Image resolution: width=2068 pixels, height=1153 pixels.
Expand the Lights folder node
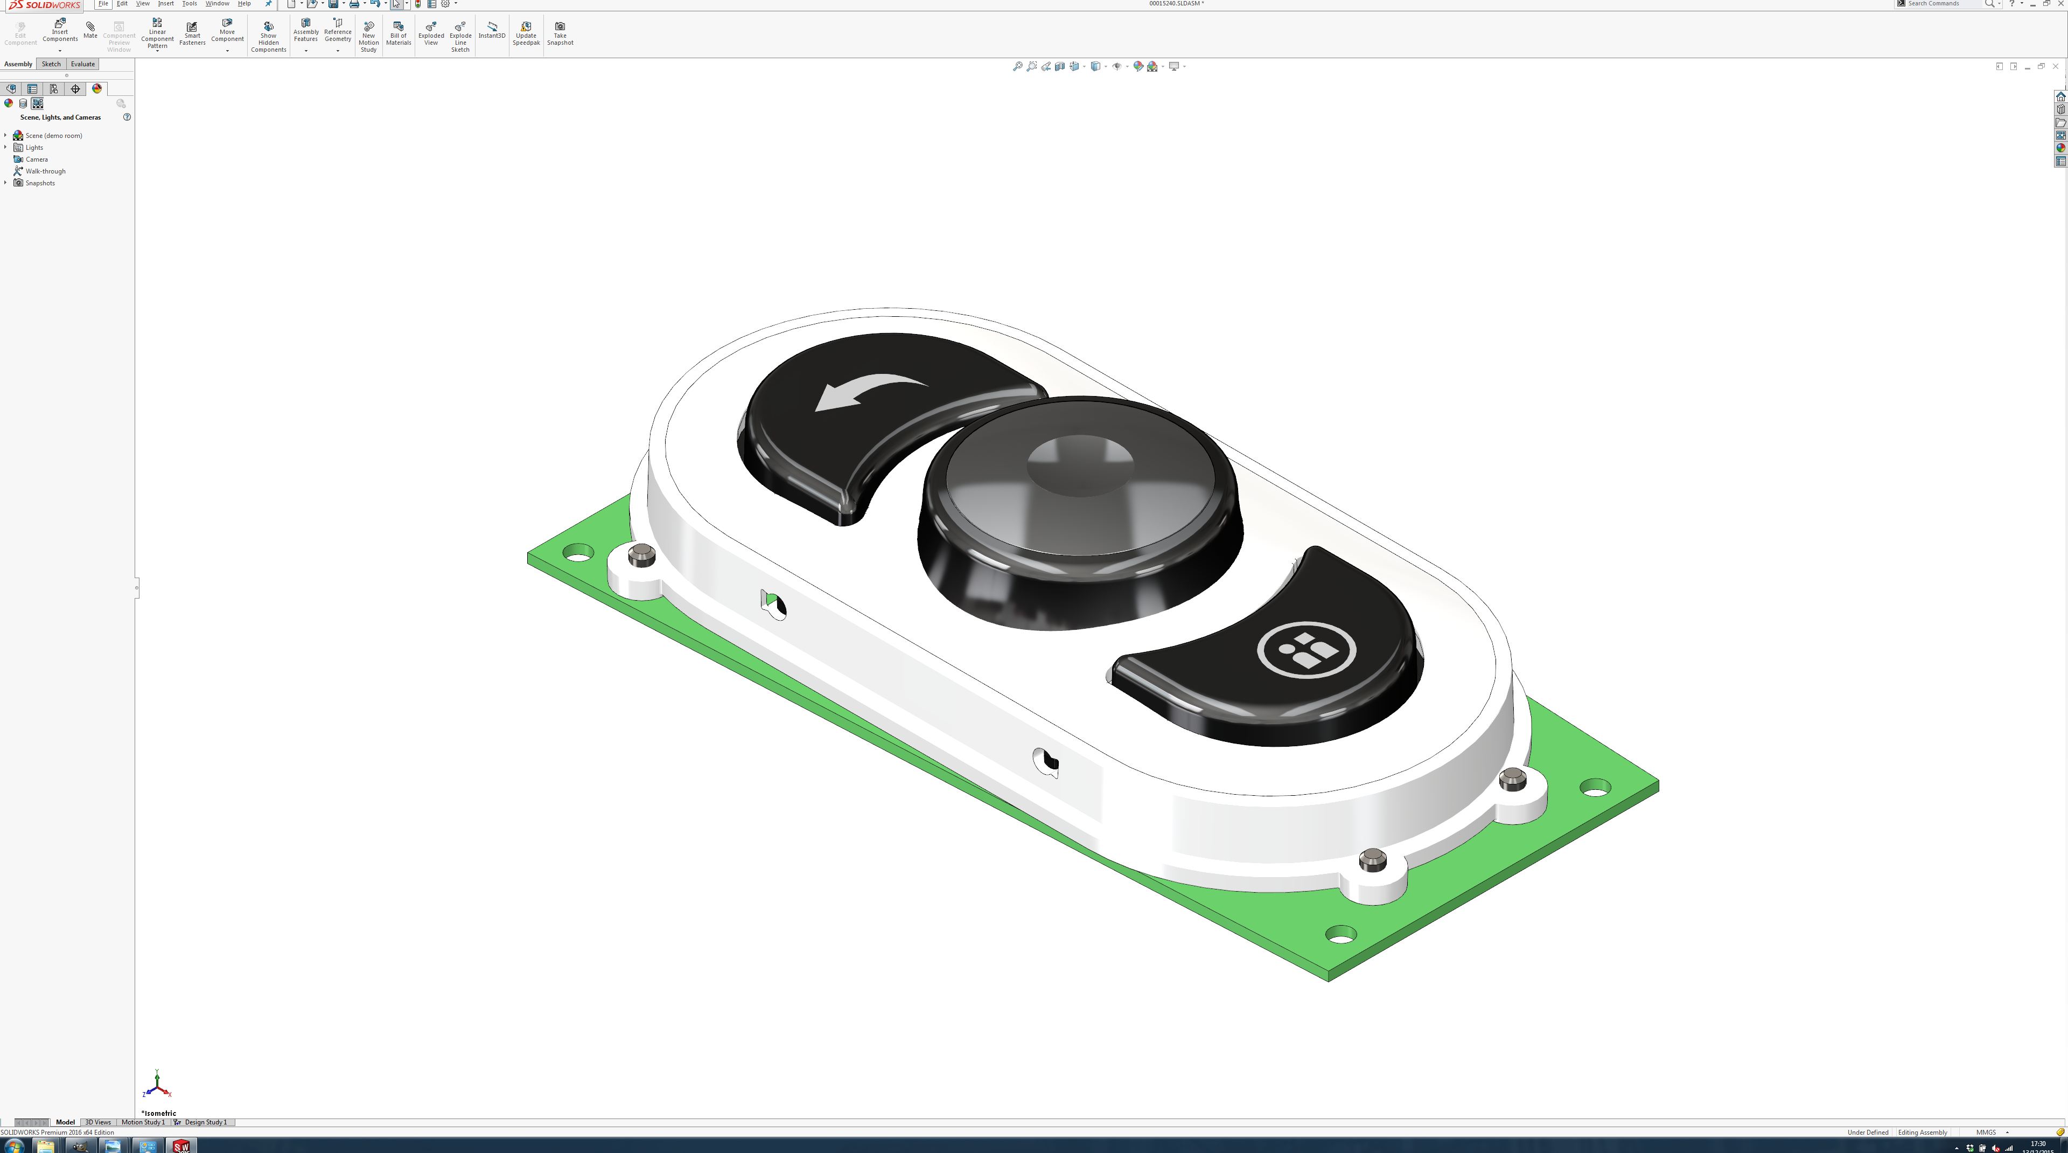5,148
